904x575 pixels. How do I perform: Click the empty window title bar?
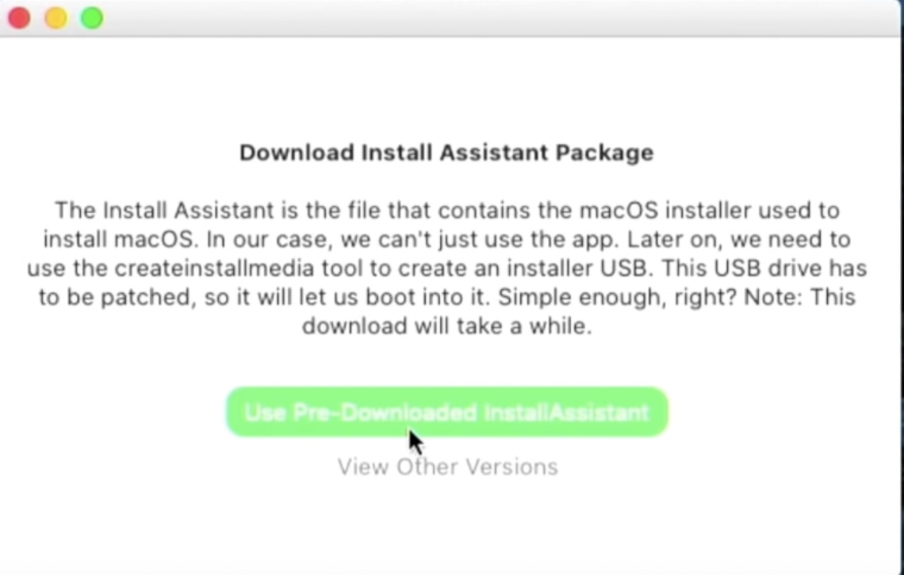coord(496,18)
